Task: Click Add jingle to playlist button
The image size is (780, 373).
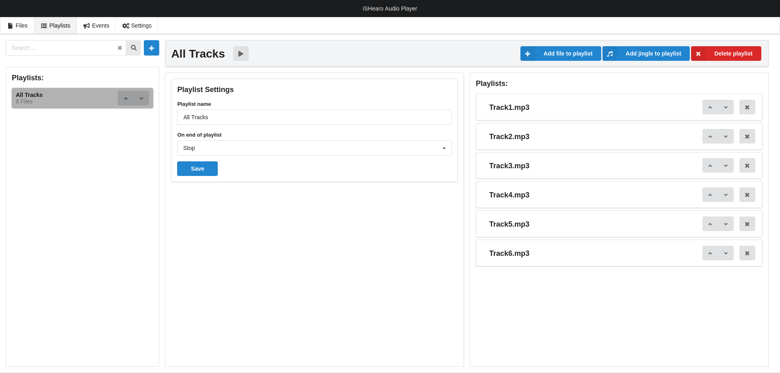Action: click(x=646, y=54)
